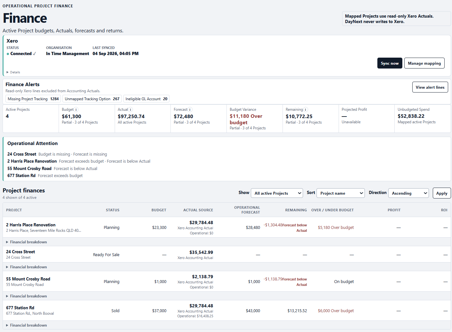Screen dimensions: 452x332
Task: Click the REMAINING column header
Action: click(x=296, y=210)
